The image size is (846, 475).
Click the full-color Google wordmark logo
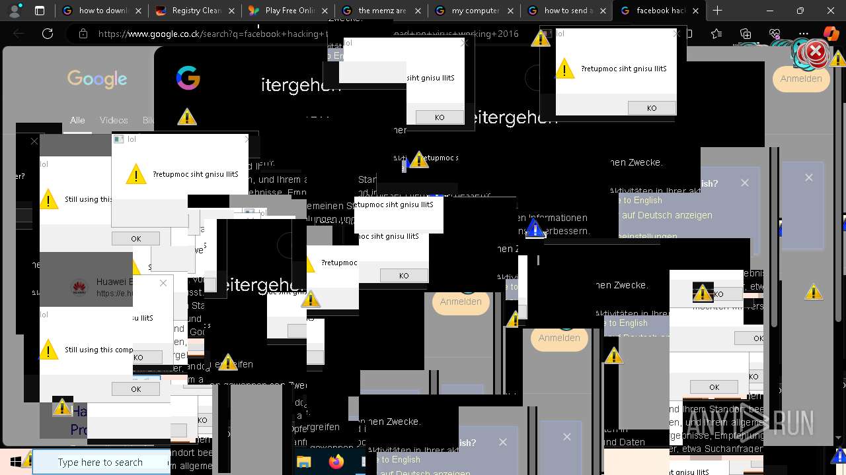point(97,79)
